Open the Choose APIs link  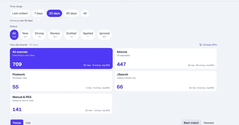pos(208,45)
